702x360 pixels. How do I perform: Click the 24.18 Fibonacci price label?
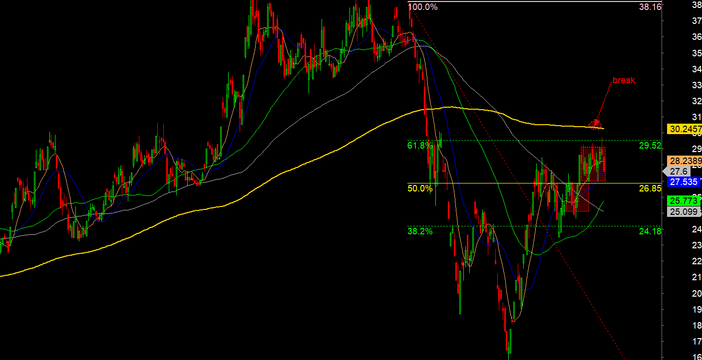tap(650, 231)
